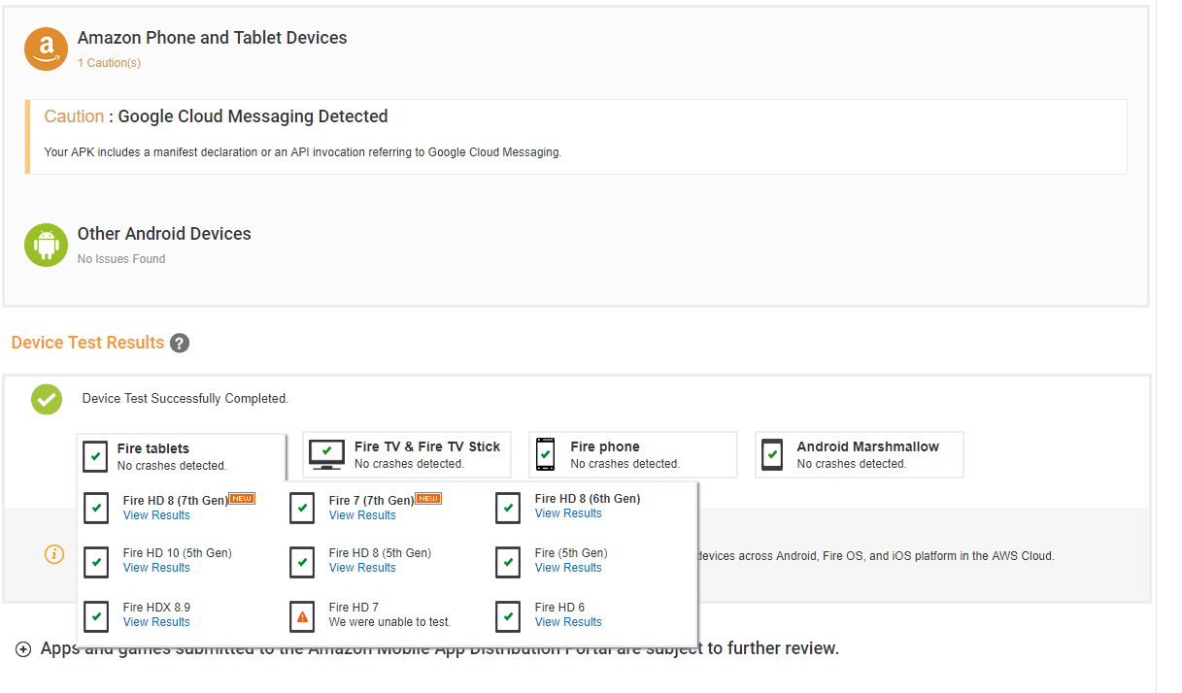Click the green Android robot icon
The height and width of the screenshot is (693, 1182).
pos(46,245)
